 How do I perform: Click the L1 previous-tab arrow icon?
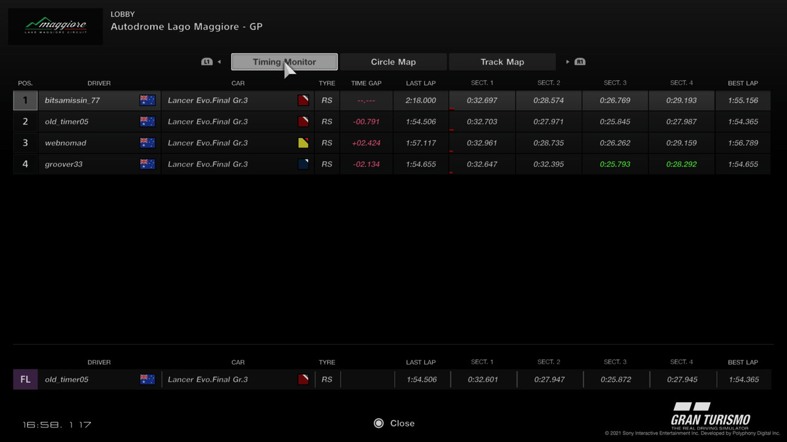pos(212,62)
